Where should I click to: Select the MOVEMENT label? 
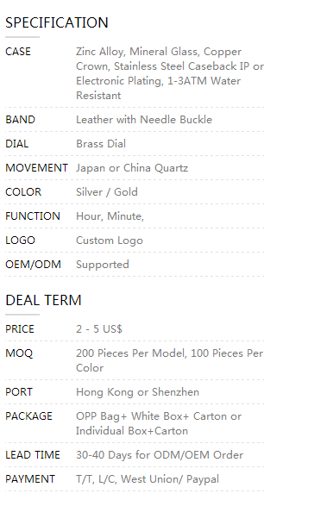coord(36,168)
